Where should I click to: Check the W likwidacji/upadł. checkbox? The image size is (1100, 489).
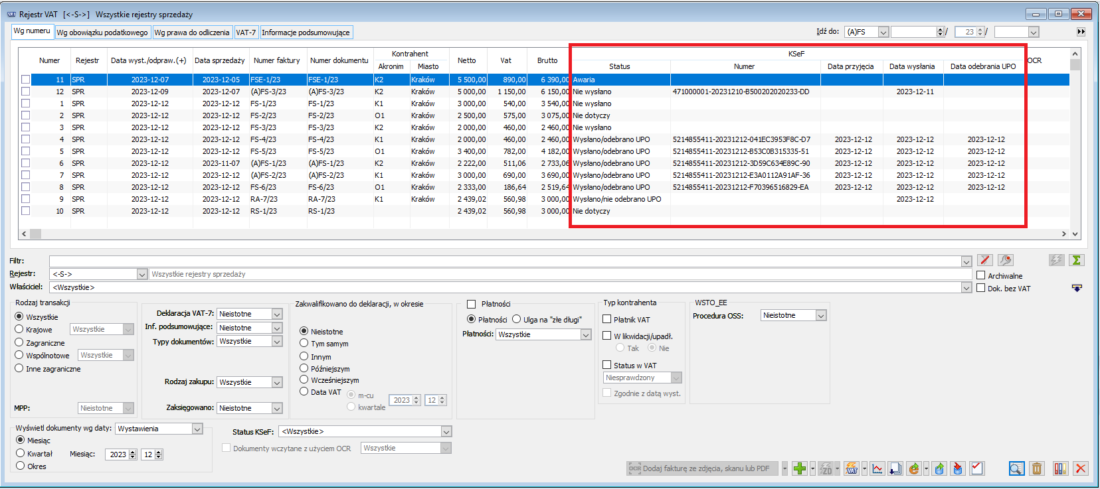click(x=606, y=336)
